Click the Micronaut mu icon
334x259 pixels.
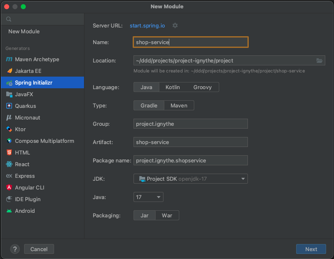pos(9,117)
